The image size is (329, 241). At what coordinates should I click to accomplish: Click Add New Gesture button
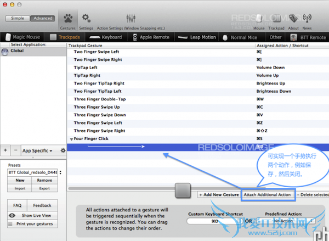(219, 195)
